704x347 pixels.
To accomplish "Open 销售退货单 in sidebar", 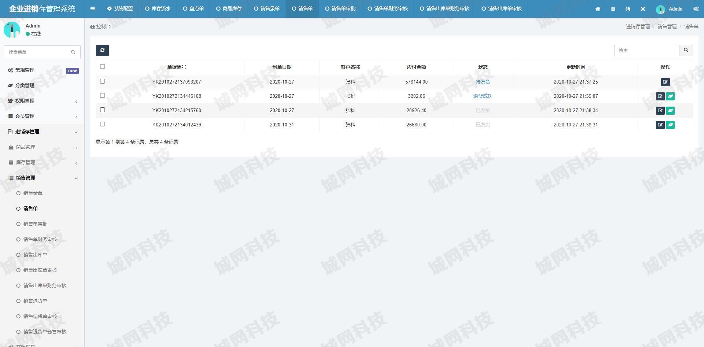I will pyautogui.click(x=35, y=301).
